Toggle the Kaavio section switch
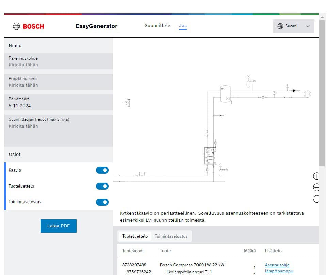This screenshot has height=275, width=331. tap(102, 170)
